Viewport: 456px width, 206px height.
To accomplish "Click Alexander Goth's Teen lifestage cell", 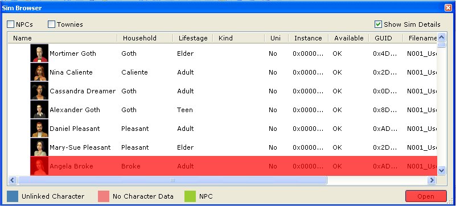I will tap(185, 110).
